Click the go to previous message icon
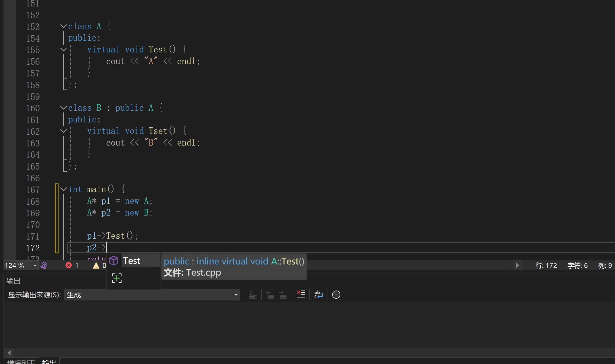The width and height of the screenshot is (615, 364). coord(270,295)
